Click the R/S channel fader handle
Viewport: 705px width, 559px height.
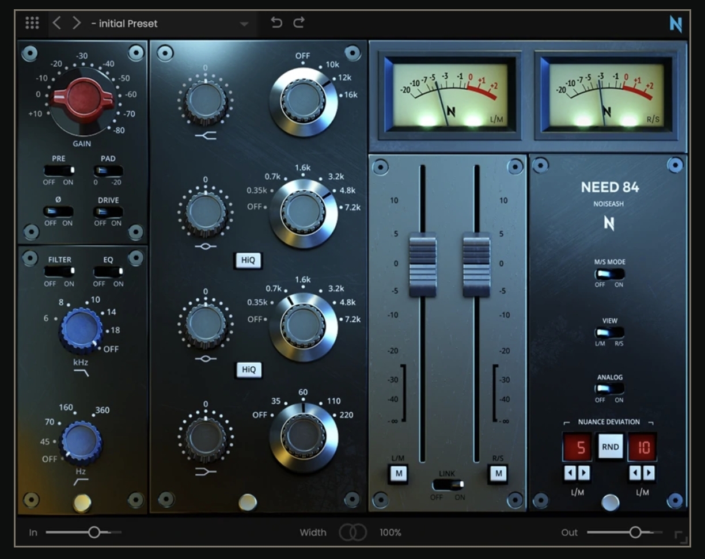coord(476,265)
